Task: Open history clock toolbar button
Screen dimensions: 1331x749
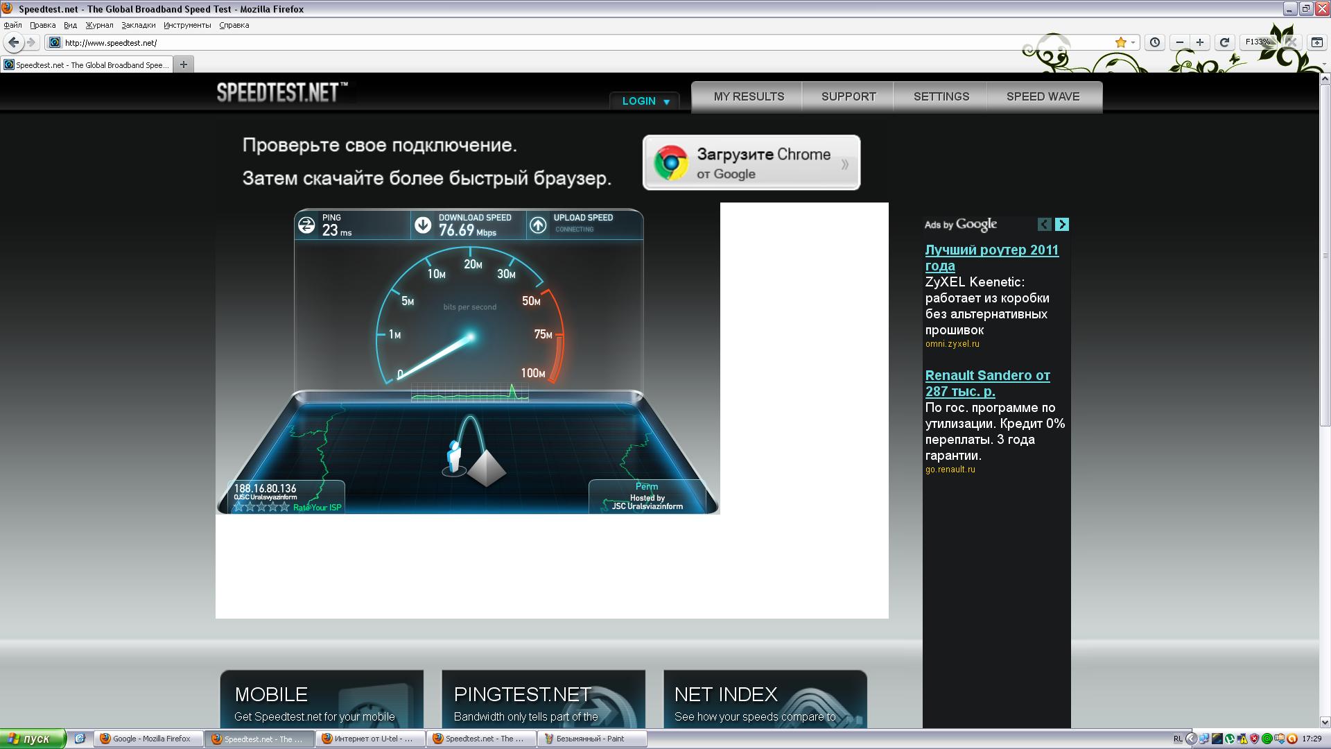Action: point(1155,42)
